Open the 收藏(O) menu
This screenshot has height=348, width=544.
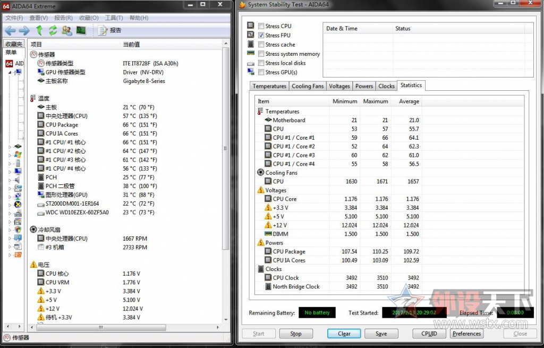point(89,18)
